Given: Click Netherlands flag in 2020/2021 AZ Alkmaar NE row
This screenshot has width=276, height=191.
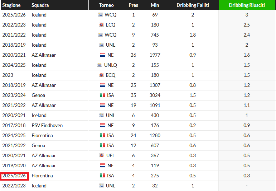Looking at the screenshot, I should [x=103, y=55].
